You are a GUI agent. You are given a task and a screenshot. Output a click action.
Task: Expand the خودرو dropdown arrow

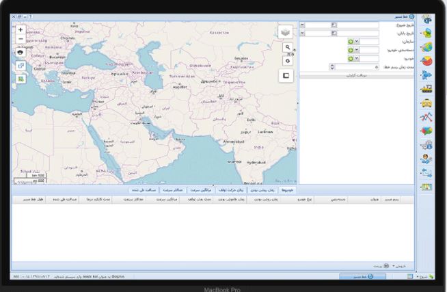coord(357,59)
